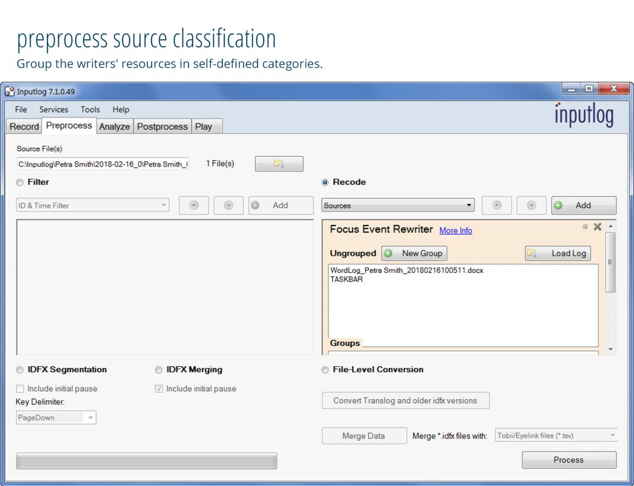This screenshot has width=634, height=486.
Task: Open the More Info link
Action: pos(456,231)
